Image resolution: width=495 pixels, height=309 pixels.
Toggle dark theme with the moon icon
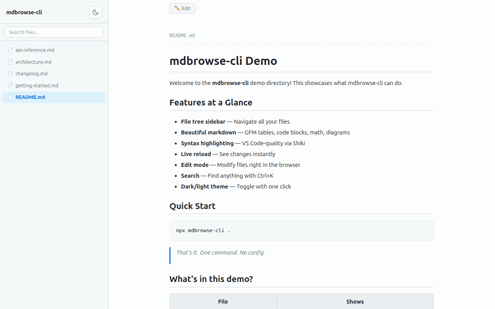96,12
